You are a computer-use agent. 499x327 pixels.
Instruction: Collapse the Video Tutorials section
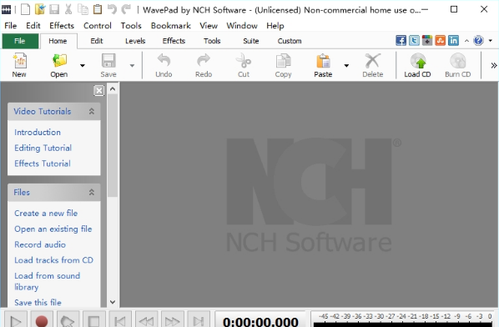tap(91, 111)
